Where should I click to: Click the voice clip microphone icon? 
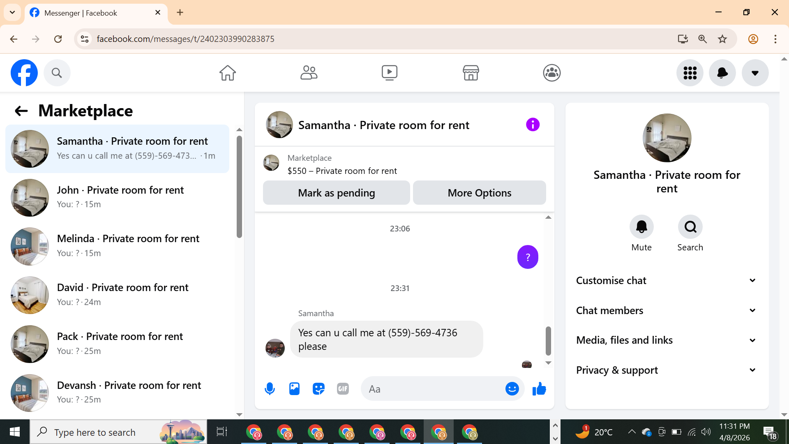click(270, 388)
